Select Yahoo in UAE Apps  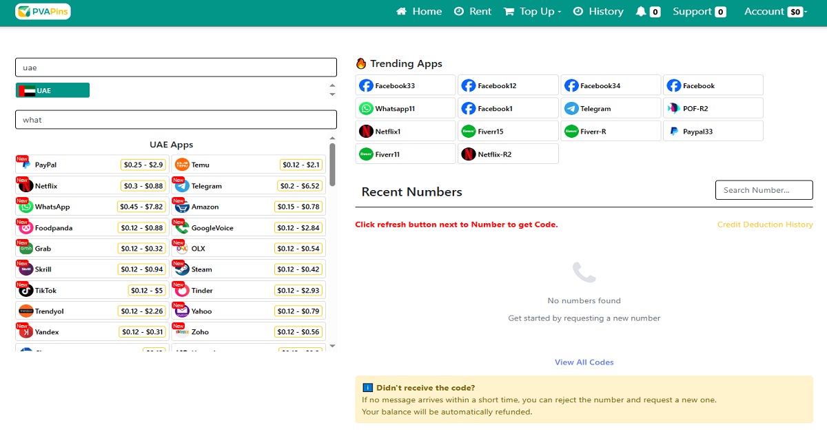(x=249, y=311)
